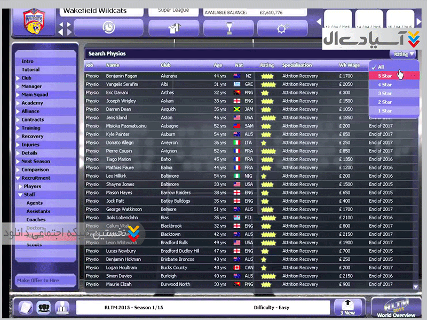Collapse the Recruitment sidebar section
427x320 pixels.
point(36,178)
